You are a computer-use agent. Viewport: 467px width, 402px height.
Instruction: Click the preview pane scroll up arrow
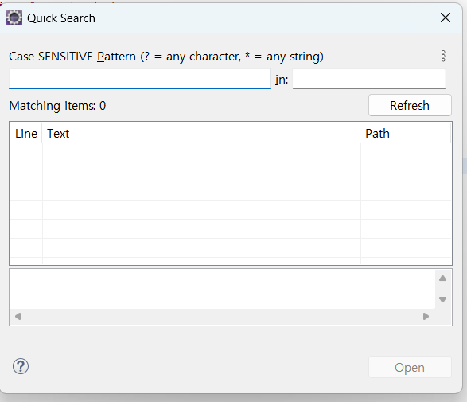pyautogui.click(x=442, y=279)
